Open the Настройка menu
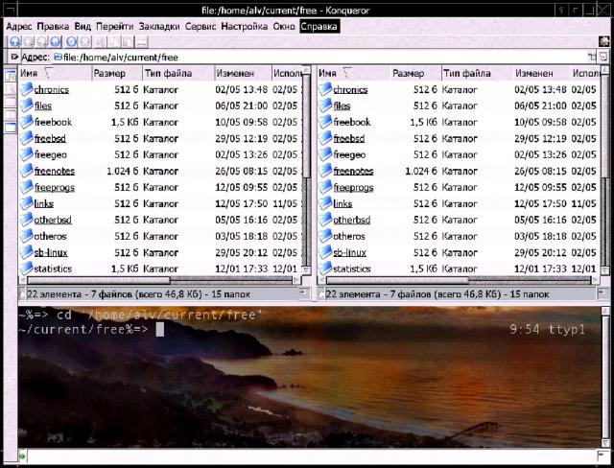The width and height of the screenshot is (614, 468). [x=244, y=26]
